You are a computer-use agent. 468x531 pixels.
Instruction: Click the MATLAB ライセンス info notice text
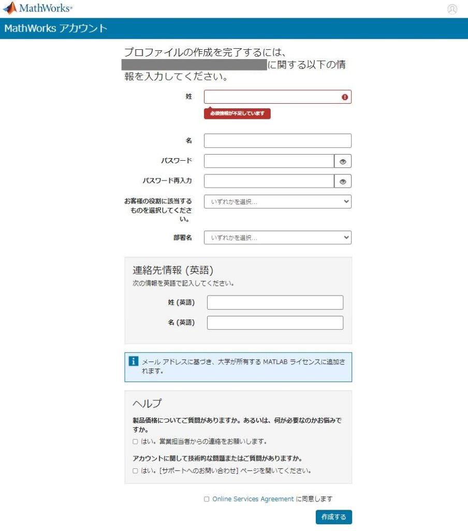tap(243, 367)
